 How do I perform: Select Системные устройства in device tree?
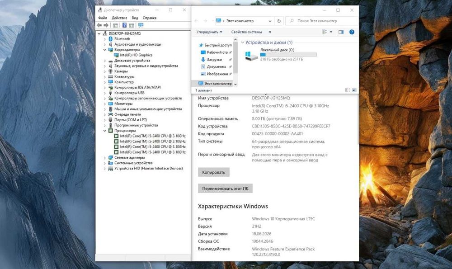tap(133, 163)
